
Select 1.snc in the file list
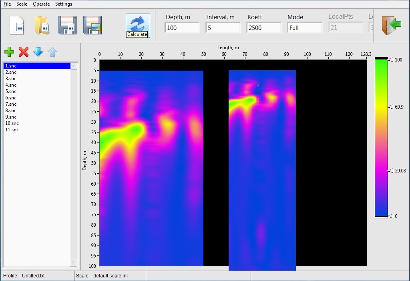pos(37,66)
